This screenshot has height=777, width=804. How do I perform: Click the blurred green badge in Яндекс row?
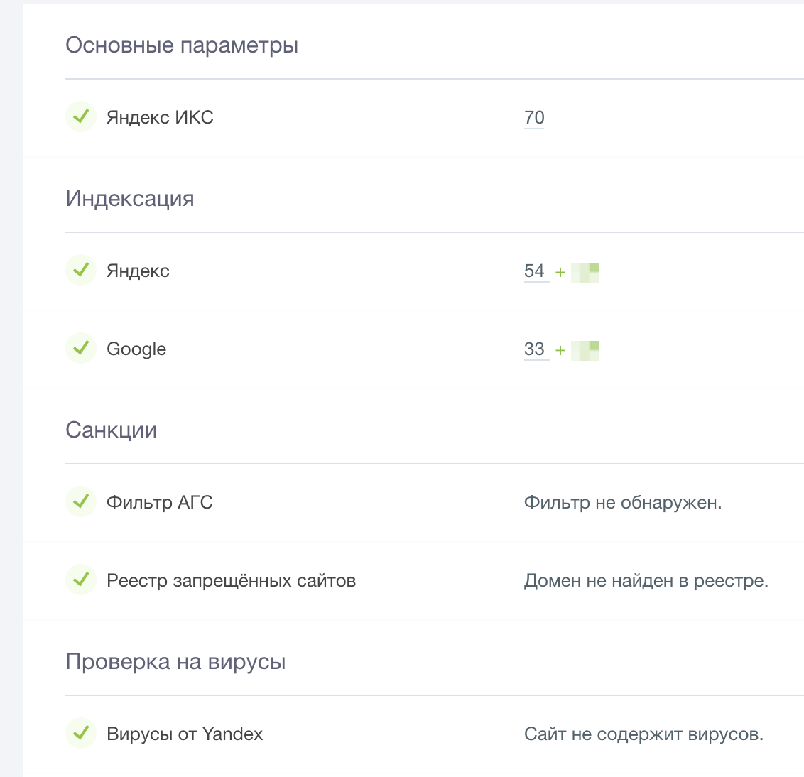pos(585,272)
